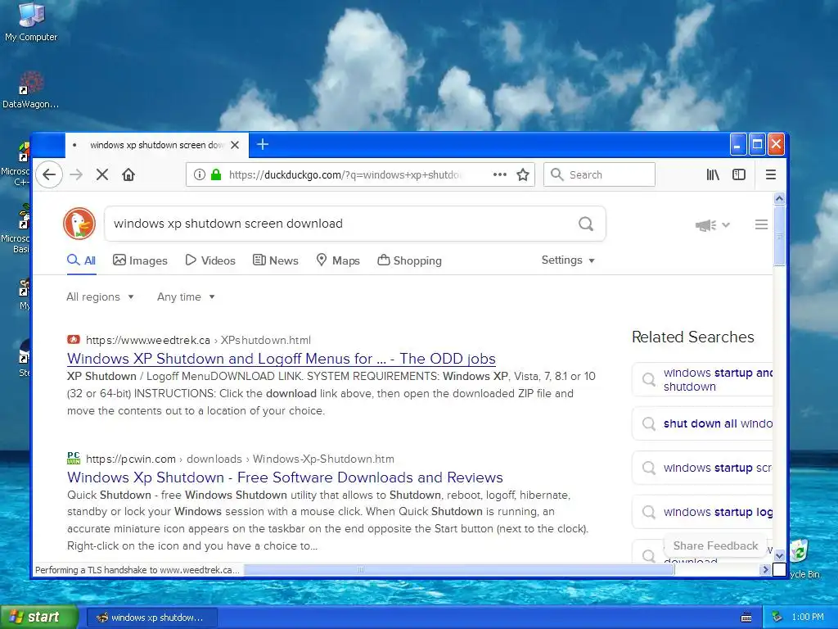Click the pcwin.com result URL
Image resolution: width=838 pixels, height=629 pixels.
[x=240, y=459]
